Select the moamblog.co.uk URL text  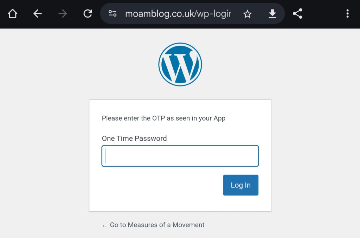tap(178, 14)
